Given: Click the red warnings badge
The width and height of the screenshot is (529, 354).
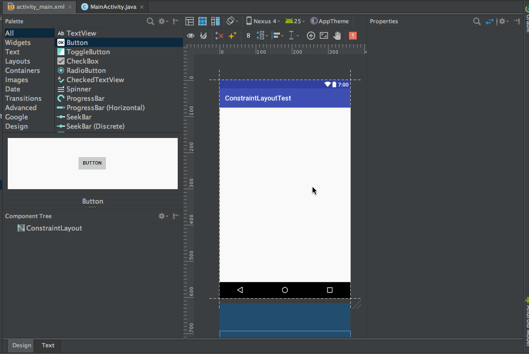Looking at the screenshot, I should point(353,36).
